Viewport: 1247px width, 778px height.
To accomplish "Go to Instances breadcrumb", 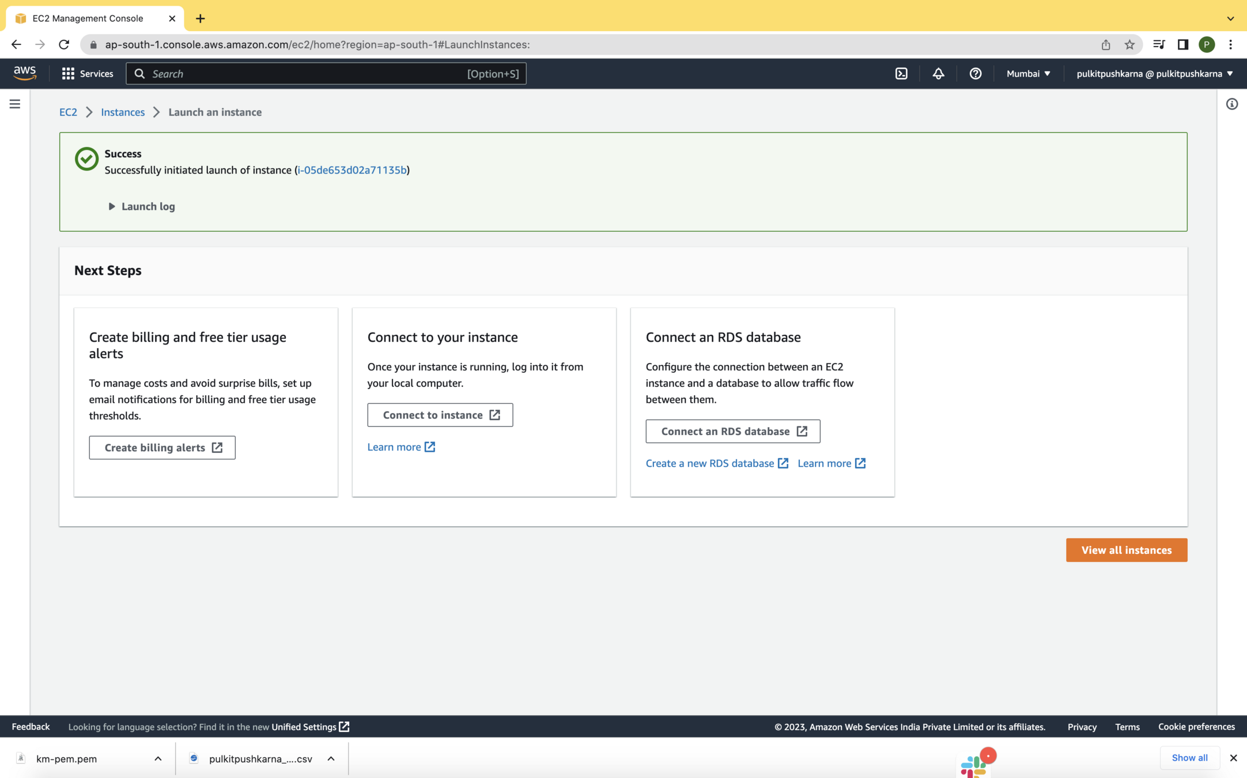I will coord(123,112).
